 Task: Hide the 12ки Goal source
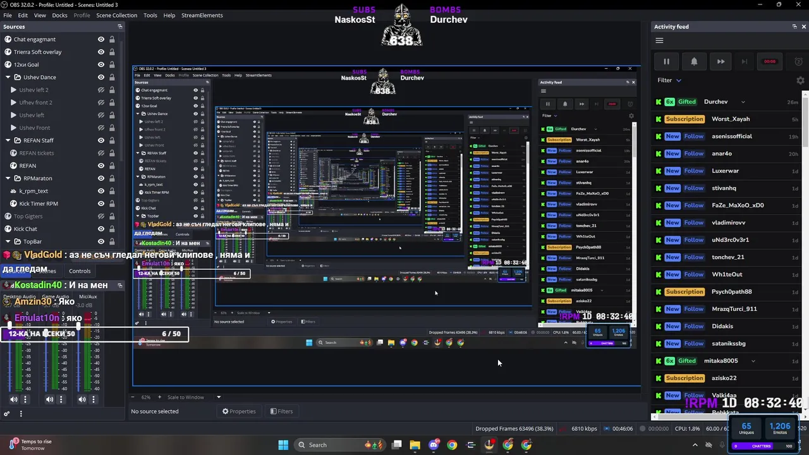coord(100,64)
